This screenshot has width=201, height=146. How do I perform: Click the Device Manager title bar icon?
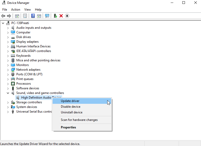point(4,3)
